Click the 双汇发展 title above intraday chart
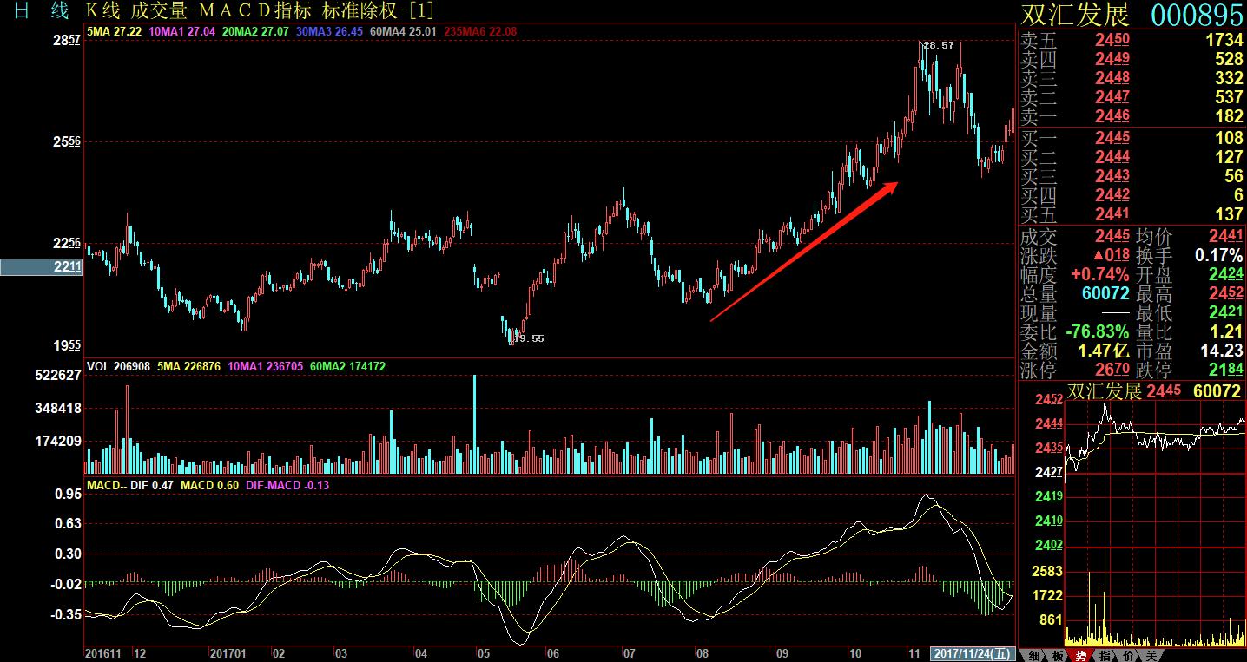 pos(1105,391)
